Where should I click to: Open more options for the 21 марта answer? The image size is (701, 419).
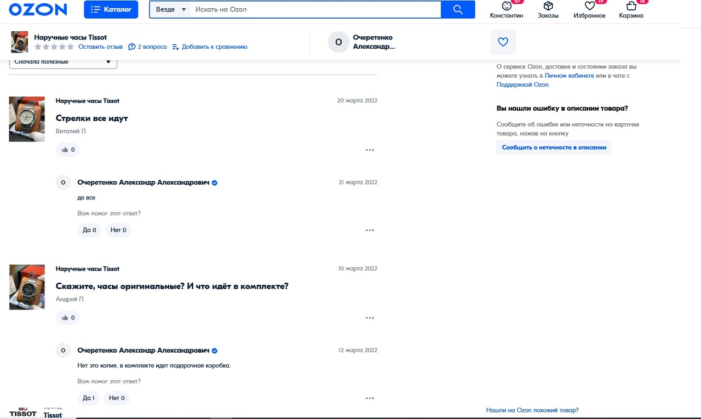(370, 231)
